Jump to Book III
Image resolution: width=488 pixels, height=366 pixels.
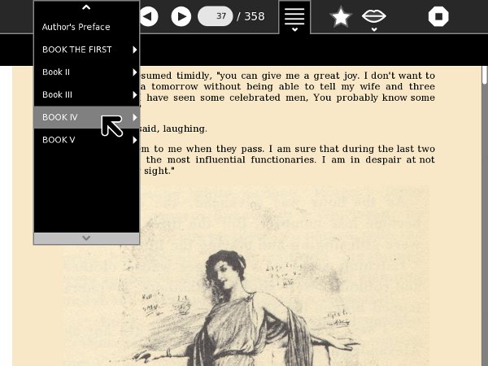point(58,95)
